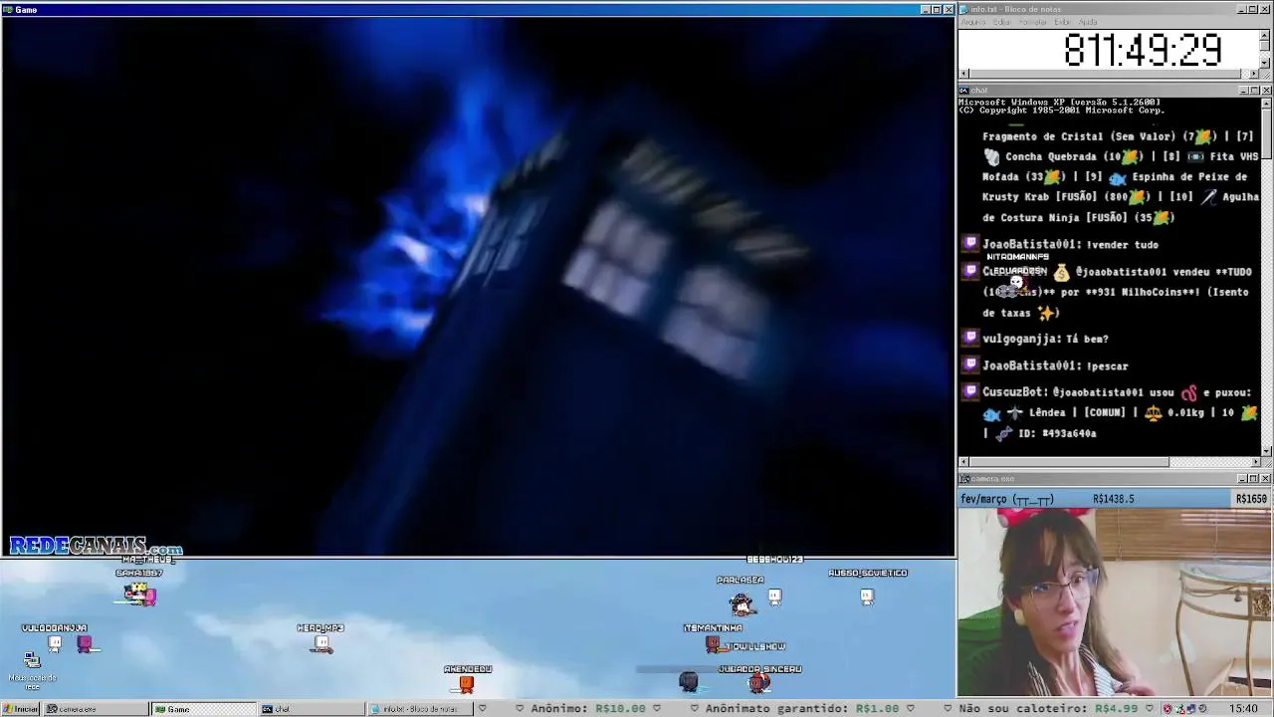
Task: Click the heart icon before Não sou caloteiro
Action: coord(947,709)
